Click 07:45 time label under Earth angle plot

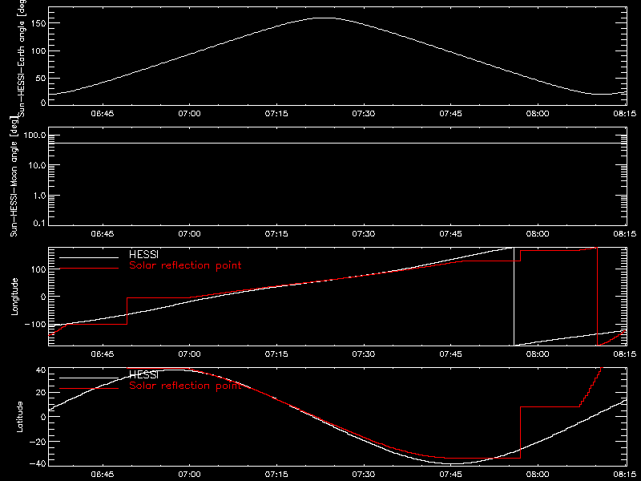(450, 113)
